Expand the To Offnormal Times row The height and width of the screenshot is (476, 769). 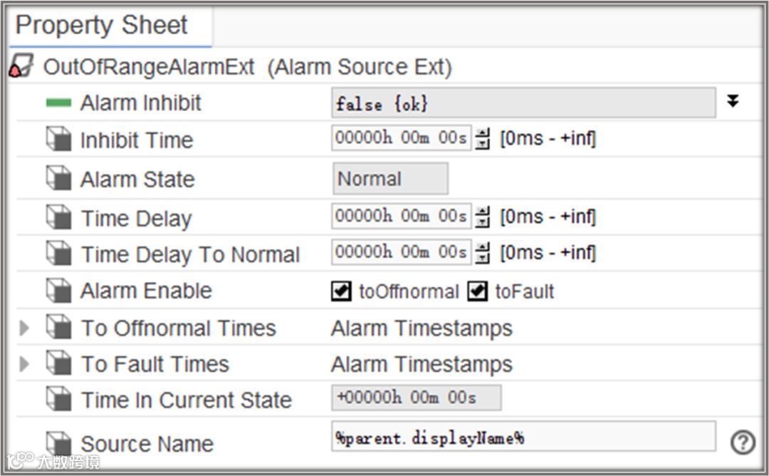(x=23, y=328)
